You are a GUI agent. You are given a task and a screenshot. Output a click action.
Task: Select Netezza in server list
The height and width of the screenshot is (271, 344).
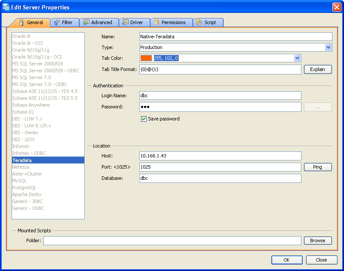point(48,167)
